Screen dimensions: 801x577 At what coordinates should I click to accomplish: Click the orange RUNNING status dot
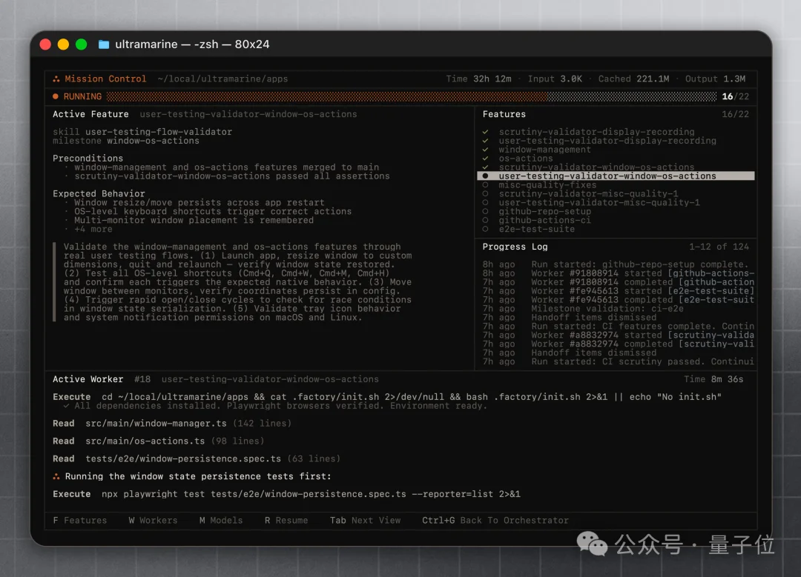point(56,96)
